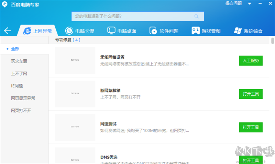Select 网页显示异常 in the sidebar
This screenshot has height=164, width=275.
click(x=23, y=98)
